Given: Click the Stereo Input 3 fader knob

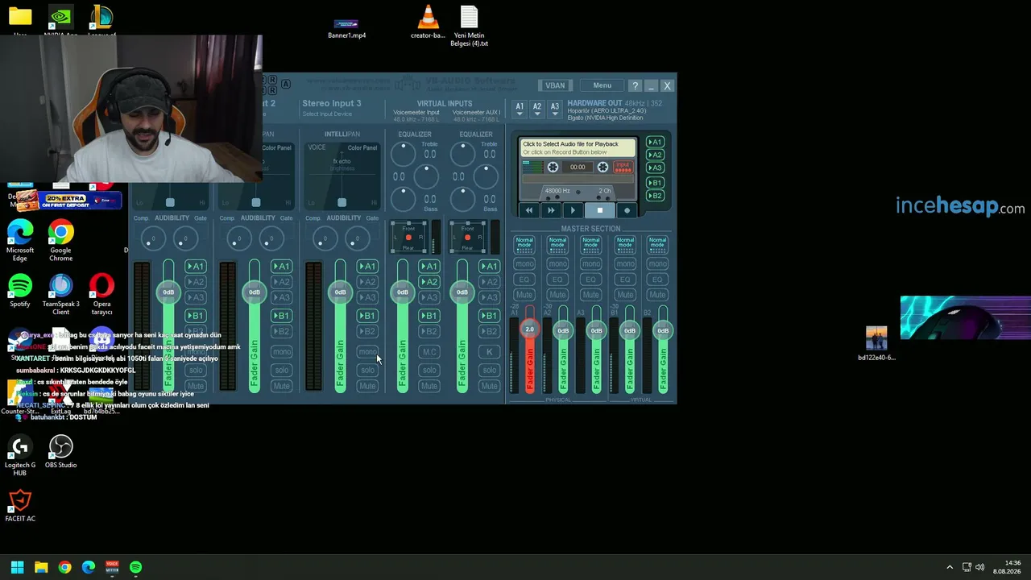Looking at the screenshot, I should [340, 292].
